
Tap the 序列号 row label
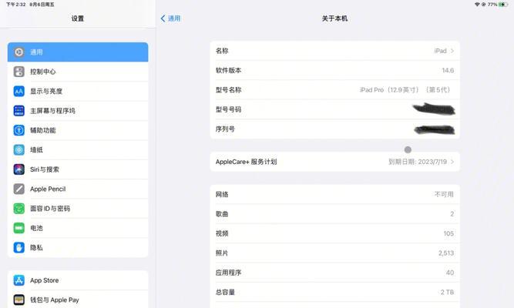pos(225,129)
